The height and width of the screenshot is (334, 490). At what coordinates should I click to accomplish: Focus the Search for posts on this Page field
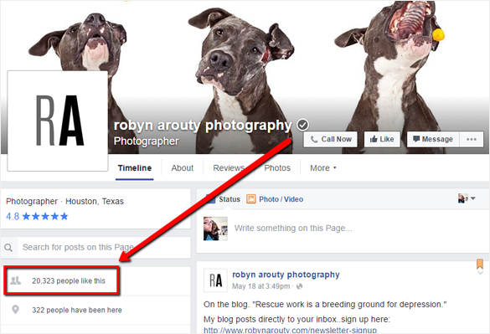pos(104,248)
